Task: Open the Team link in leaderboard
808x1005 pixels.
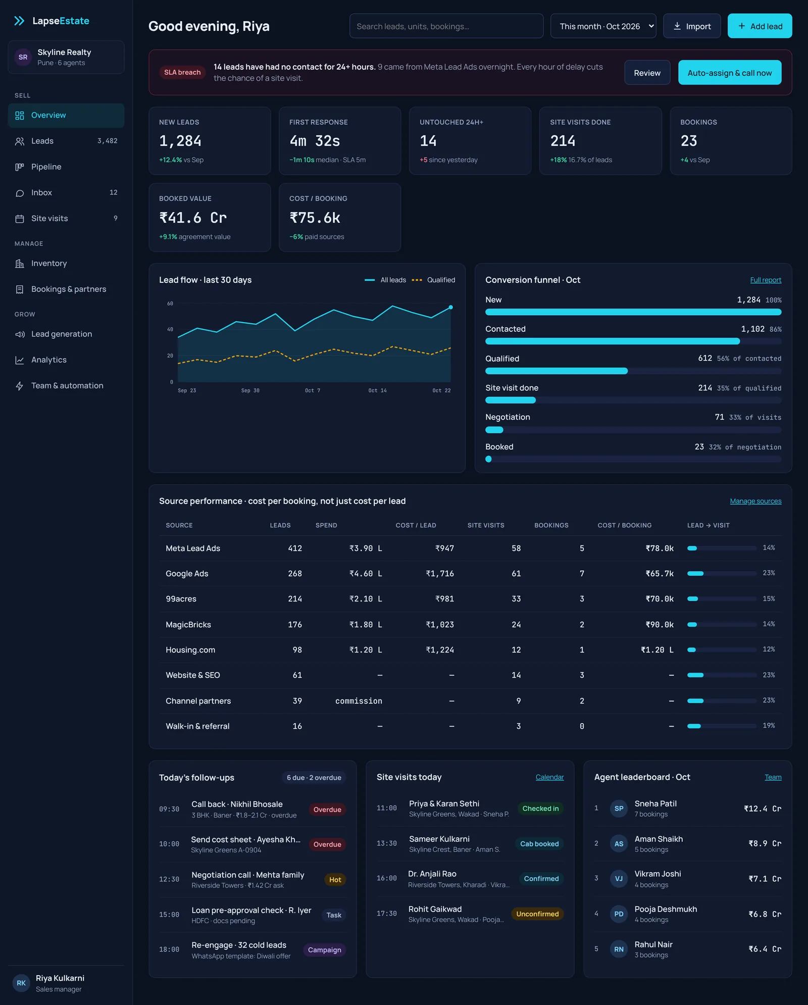Action: [x=773, y=777]
